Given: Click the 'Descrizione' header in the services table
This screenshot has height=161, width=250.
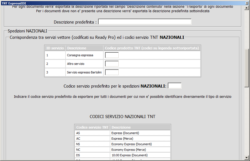Looking at the screenshot, I should tap(84, 48).
